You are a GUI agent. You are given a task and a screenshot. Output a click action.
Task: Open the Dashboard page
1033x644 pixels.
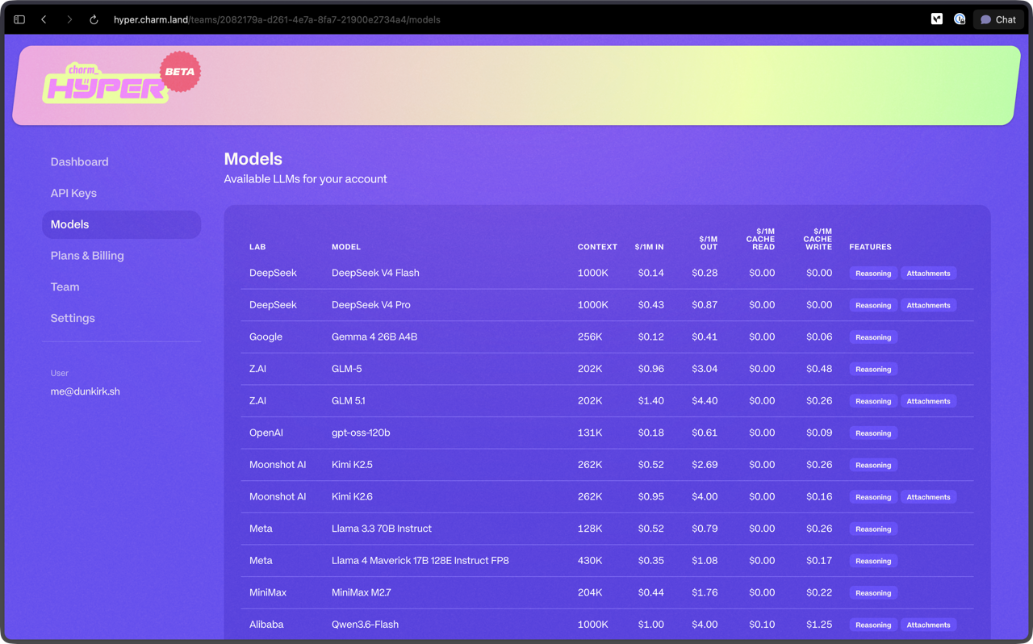tap(79, 162)
